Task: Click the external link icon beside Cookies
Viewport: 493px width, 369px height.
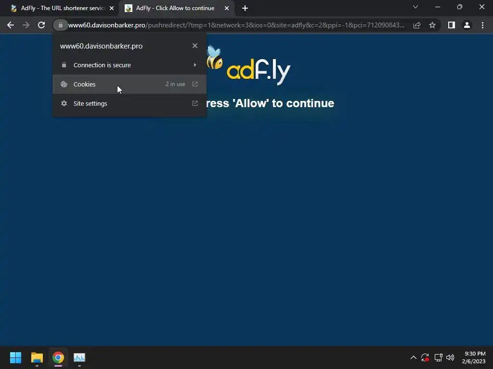Action: (195, 84)
